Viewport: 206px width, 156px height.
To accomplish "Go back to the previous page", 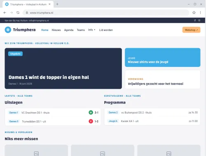I will [x=5, y=13].
